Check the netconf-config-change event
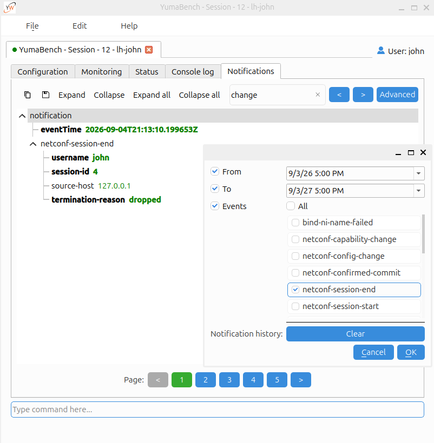434x443 pixels. coord(295,256)
